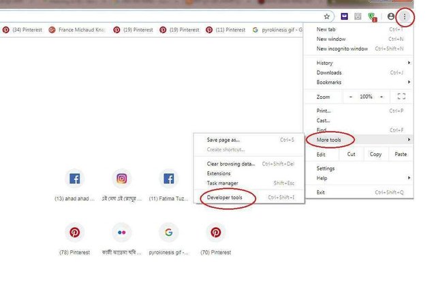Viewport: 436px width, 300px height.
Task: Open Downloads from the menu
Action: [x=358, y=73]
